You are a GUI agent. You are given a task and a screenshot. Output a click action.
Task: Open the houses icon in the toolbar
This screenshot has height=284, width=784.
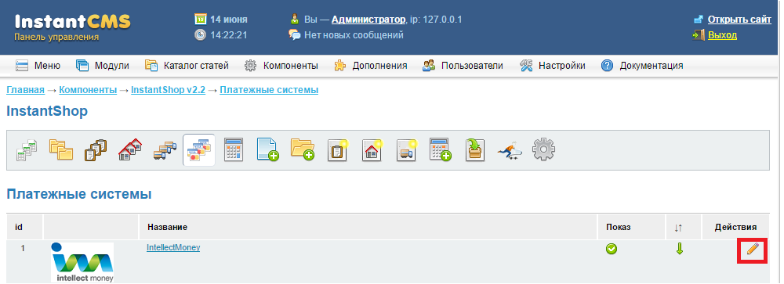pos(130,149)
